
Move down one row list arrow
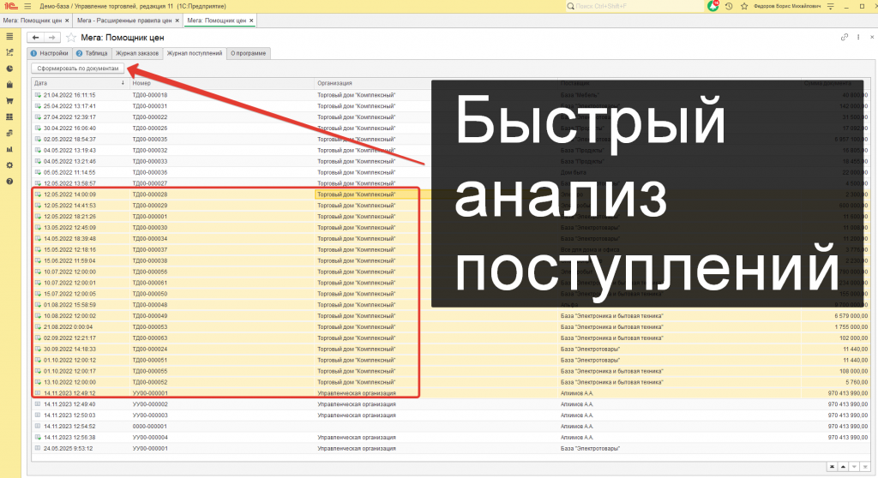[x=855, y=467]
